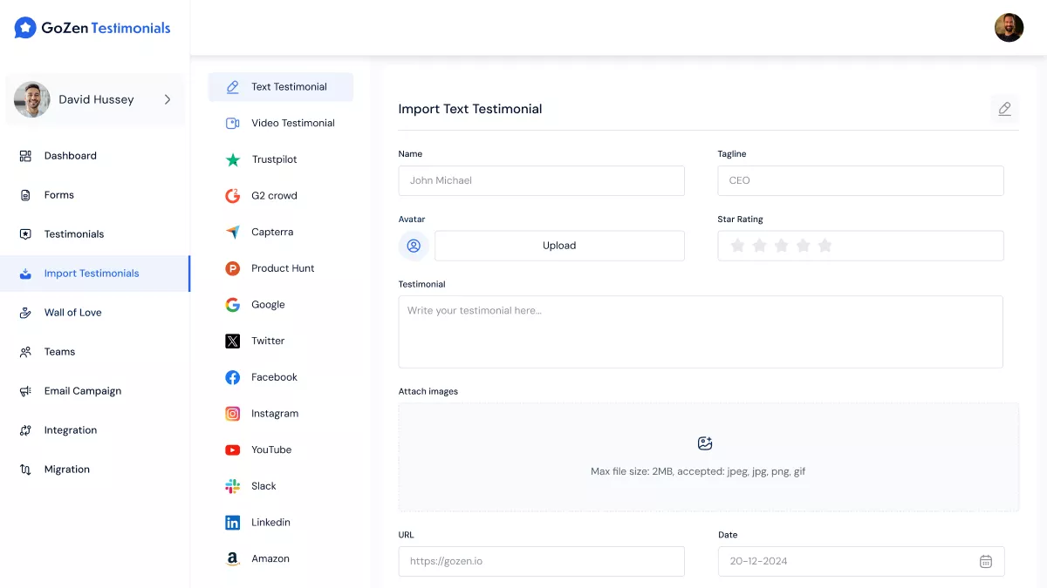Choose the Capterra arrow icon
Screen dimensions: 1047x588
(x=233, y=233)
